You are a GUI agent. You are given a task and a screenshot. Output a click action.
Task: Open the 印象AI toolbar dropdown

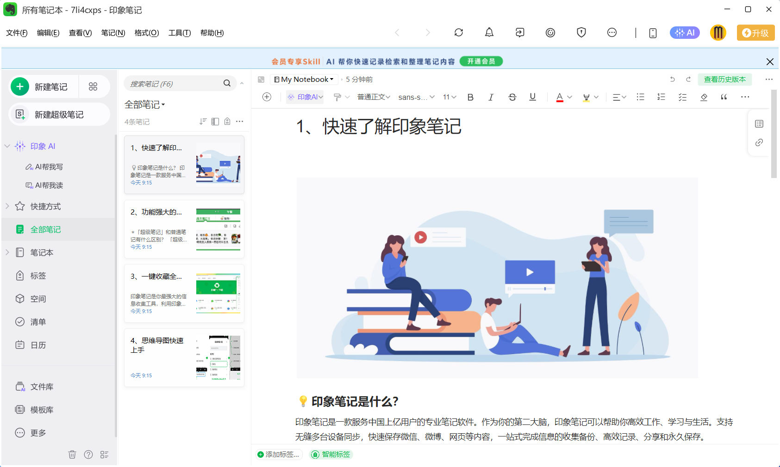pyautogui.click(x=305, y=97)
